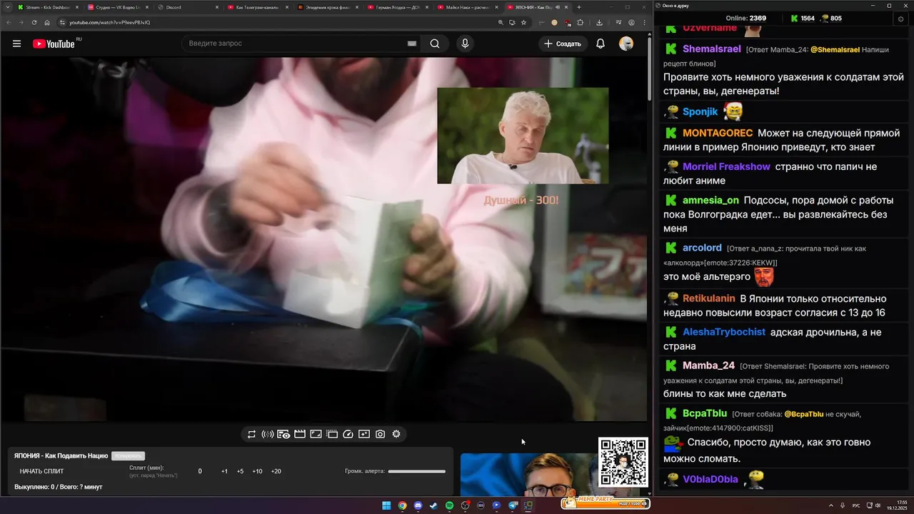
Task: Click username Morriel Freakshow in chat
Action: [726, 166]
